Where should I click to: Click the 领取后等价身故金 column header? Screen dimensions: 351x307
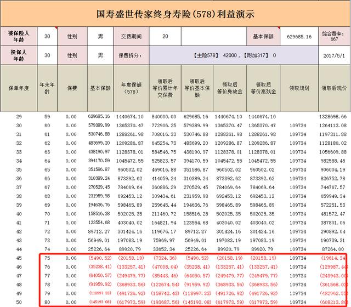pos(230,88)
